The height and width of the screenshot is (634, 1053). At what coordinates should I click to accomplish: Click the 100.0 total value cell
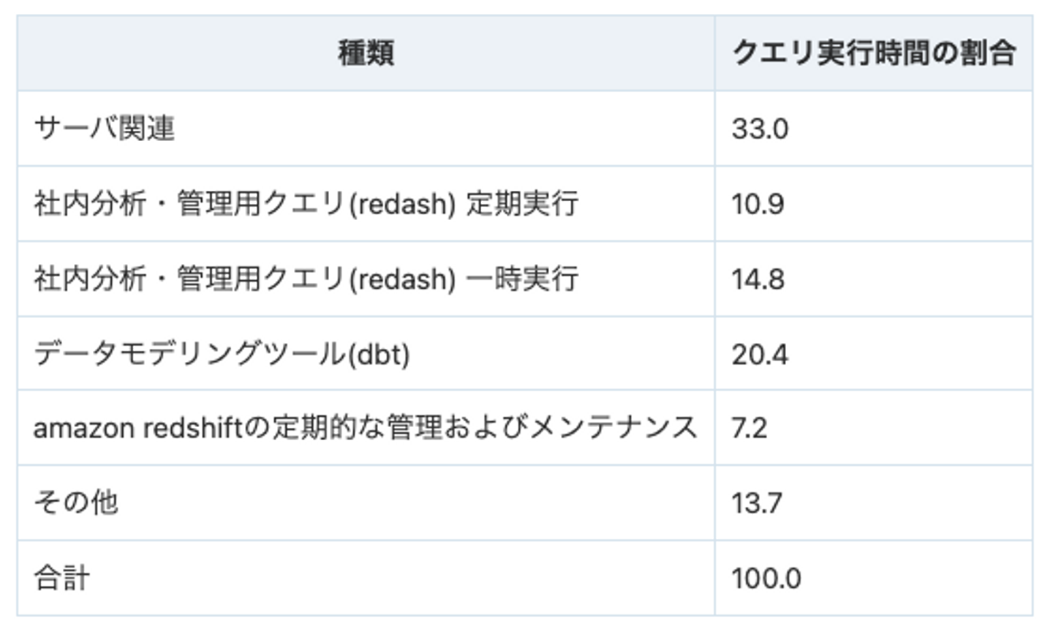(766, 578)
